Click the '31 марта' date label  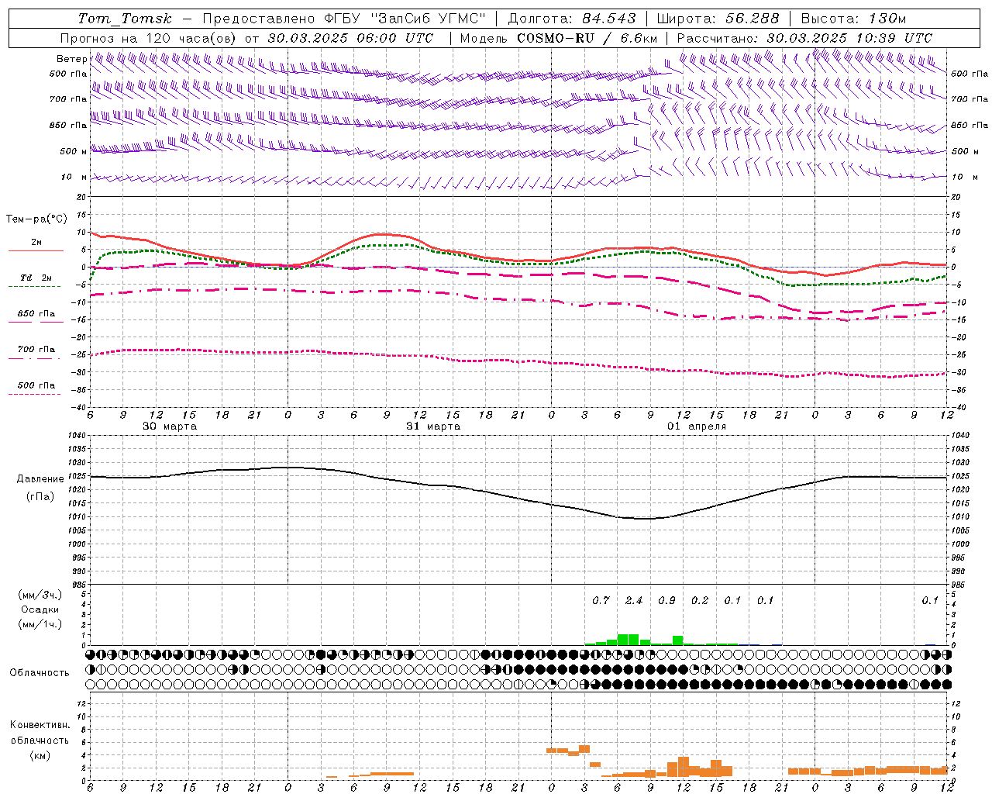click(433, 426)
